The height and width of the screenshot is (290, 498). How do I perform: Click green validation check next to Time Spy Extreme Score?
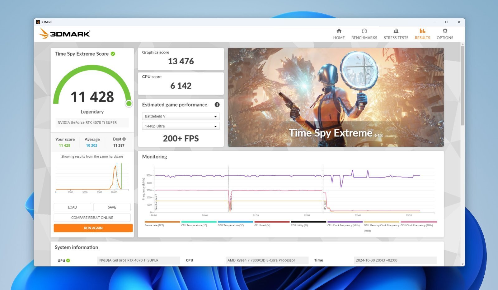[113, 54]
